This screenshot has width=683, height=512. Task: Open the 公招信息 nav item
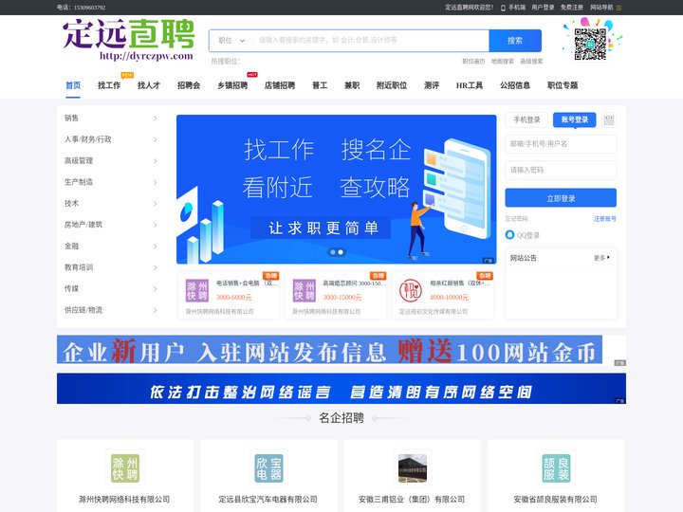(515, 85)
